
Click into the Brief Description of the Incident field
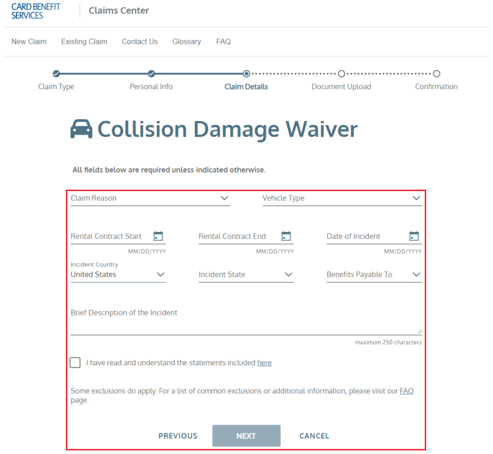246,323
